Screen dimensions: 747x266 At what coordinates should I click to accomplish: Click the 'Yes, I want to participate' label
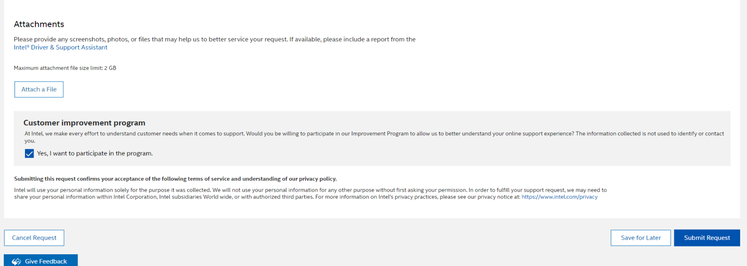pyautogui.click(x=95, y=153)
